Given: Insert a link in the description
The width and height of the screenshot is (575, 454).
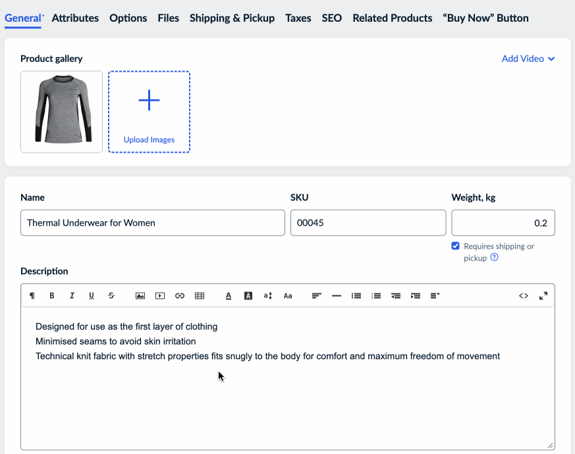Looking at the screenshot, I should click(180, 296).
